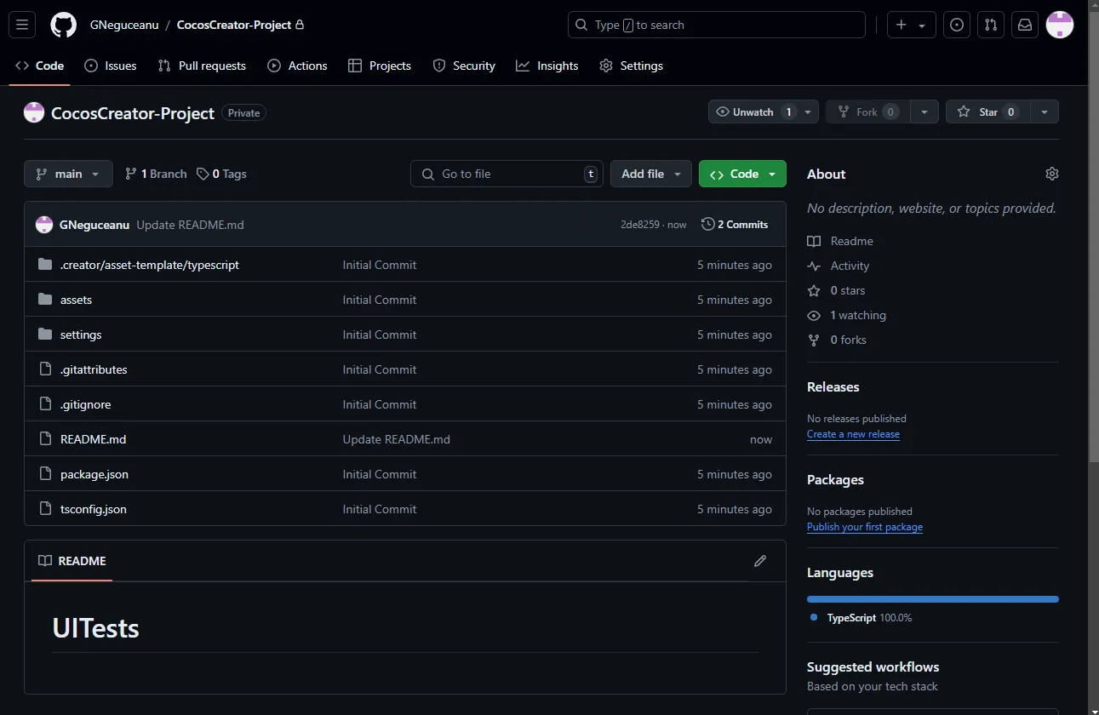
Task: Open the GitHub home via the Octocat logo
Action: coord(63,25)
